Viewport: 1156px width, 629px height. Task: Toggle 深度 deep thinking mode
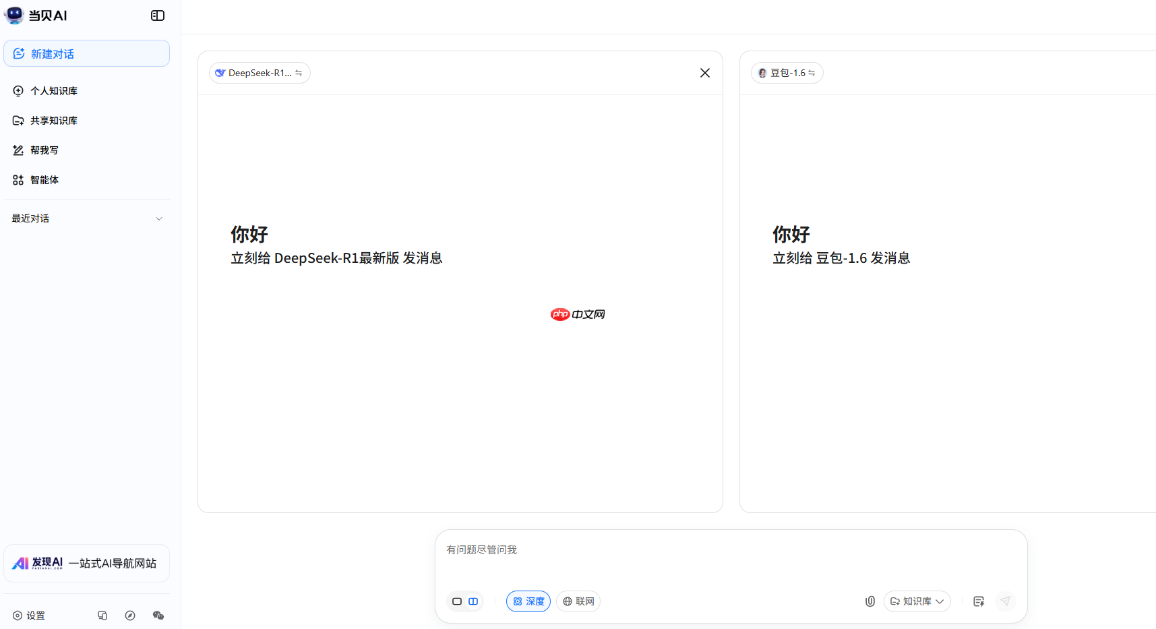528,601
